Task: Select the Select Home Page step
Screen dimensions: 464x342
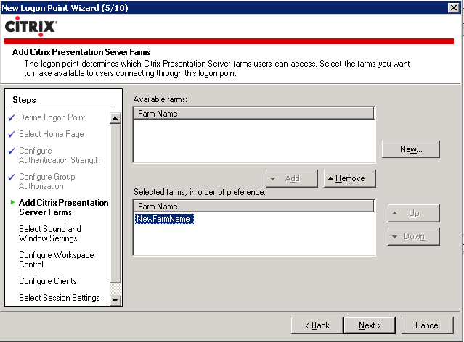Action: (52, 134)
